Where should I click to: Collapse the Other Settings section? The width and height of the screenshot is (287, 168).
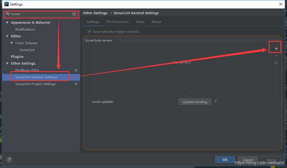(7, 64)
